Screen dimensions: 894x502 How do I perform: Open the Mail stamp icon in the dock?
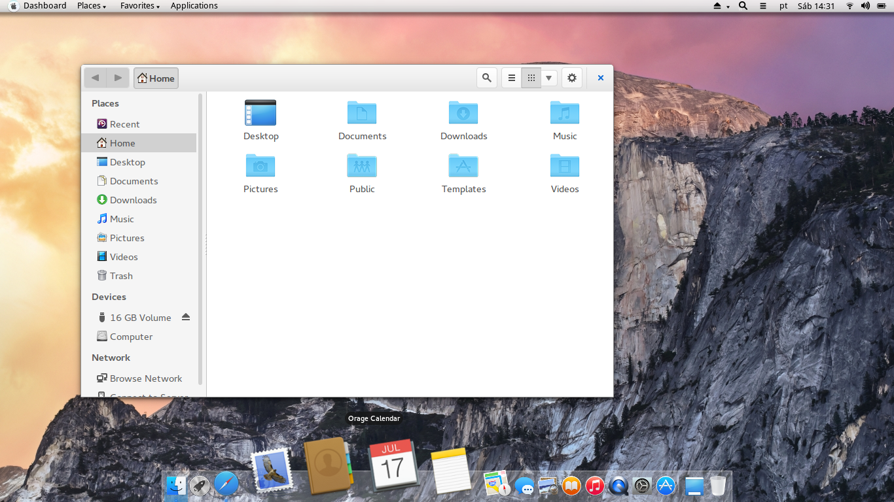point(271,470)
